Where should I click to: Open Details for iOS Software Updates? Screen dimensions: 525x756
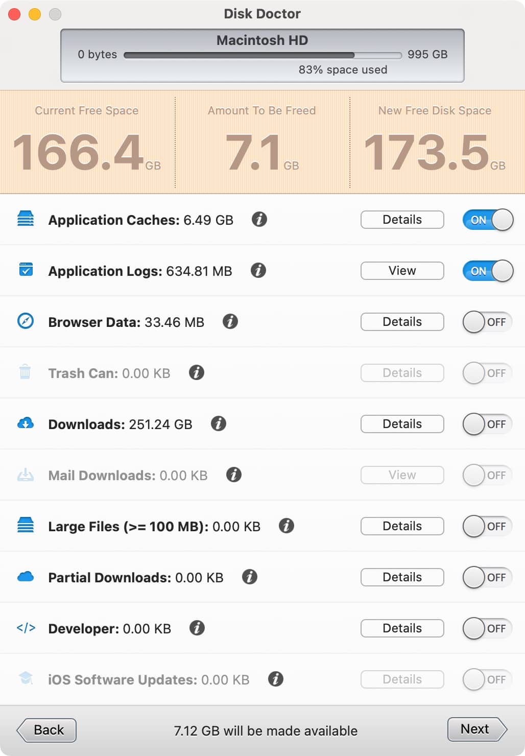402,679
